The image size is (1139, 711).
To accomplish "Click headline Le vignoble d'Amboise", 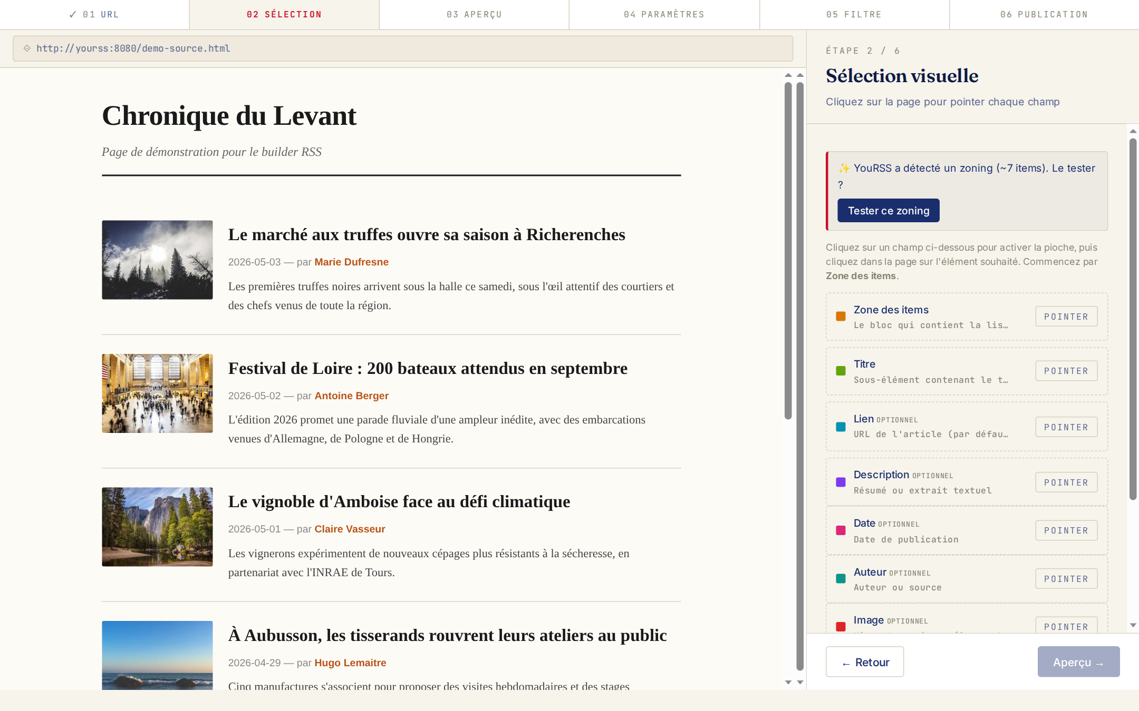I will pyautogui.click(x=399, y=501).
